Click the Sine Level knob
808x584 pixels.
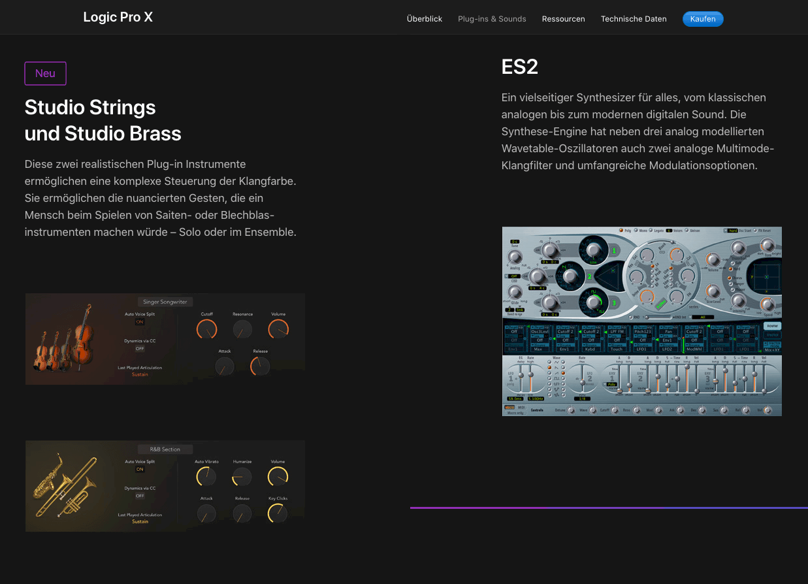713,291
